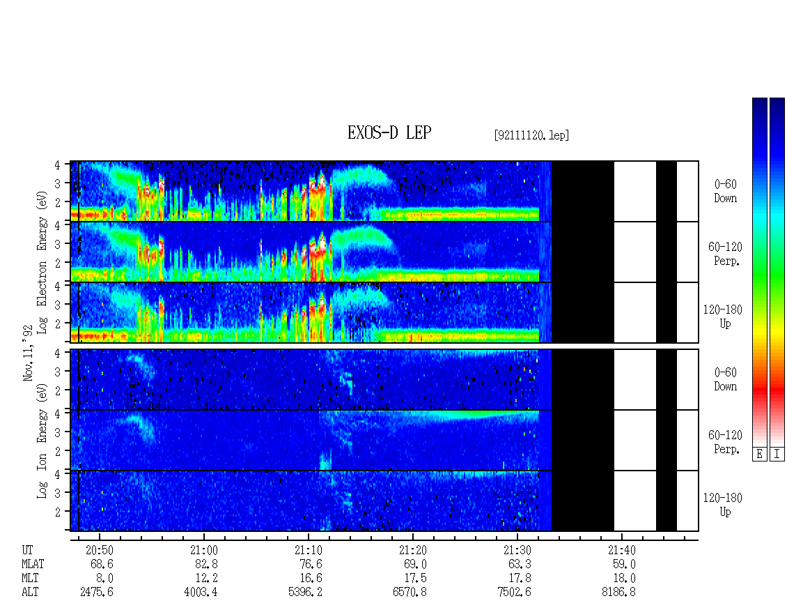Click the UT row label
This screenshot has width=787, height=610.
pyautogui.click(x=27, y=550)
